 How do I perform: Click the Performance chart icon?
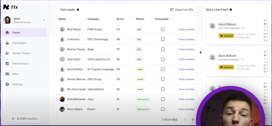pos(7,64)
